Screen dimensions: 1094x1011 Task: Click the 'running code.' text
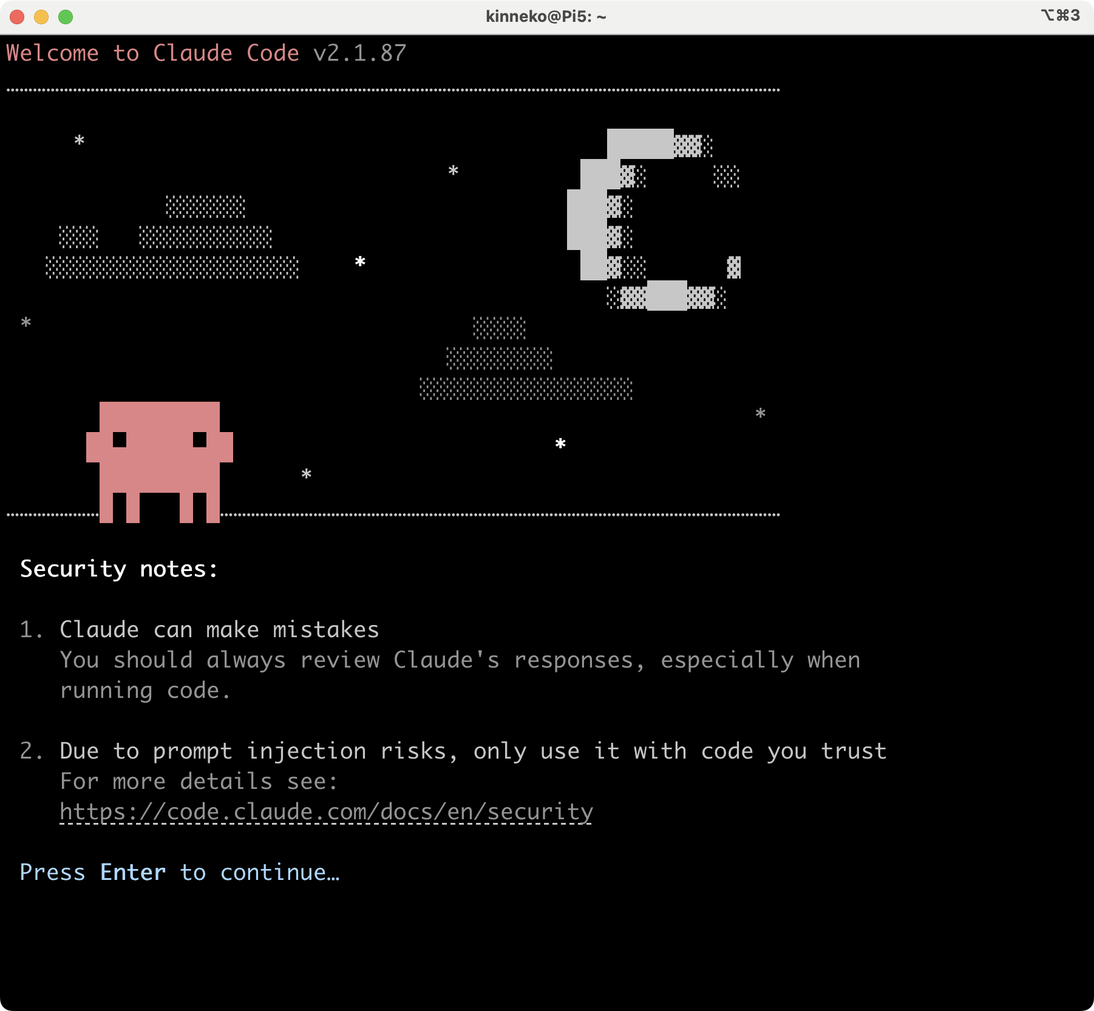[146, 691]
